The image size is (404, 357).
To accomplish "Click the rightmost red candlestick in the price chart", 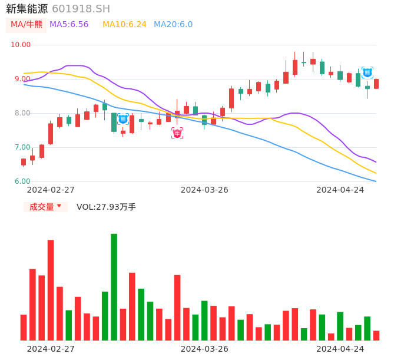I will [376, 84].
